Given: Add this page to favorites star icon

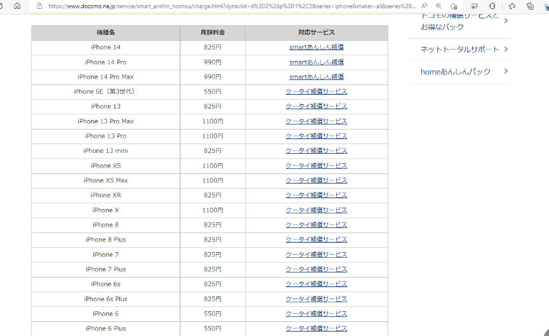Looking at the screenshot, I should tap(453, 6).
